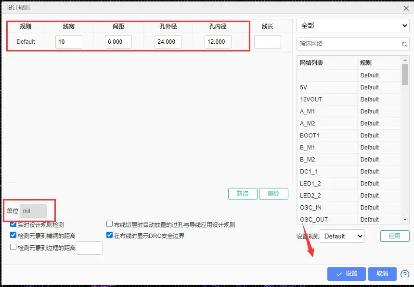Screen dimensions: 414x287
Task: Click the 设置 confirm button
Action: click(347, 274)
